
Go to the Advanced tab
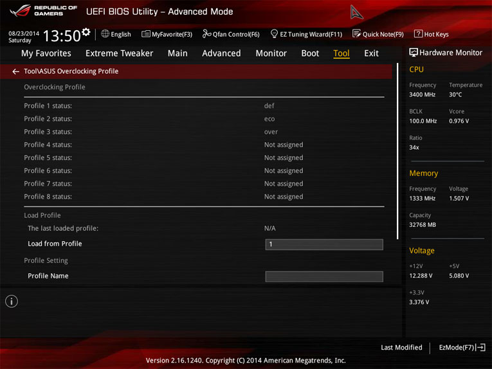tap(221, 53)
